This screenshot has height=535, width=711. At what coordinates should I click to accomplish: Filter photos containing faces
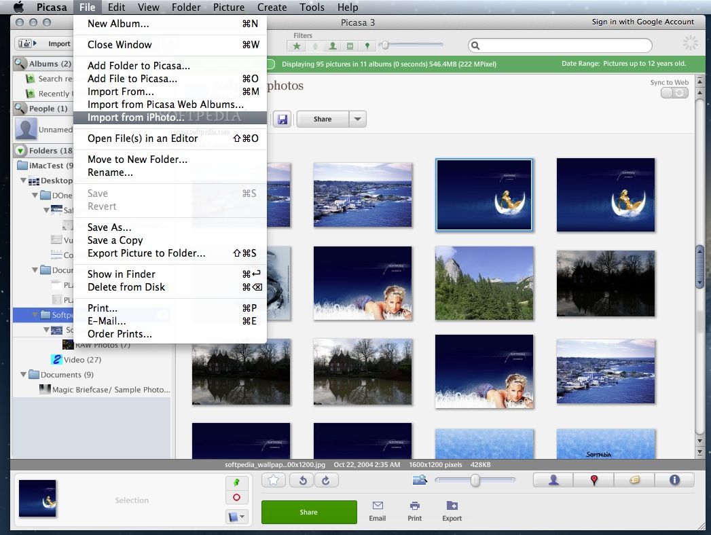tap(333, 46)
